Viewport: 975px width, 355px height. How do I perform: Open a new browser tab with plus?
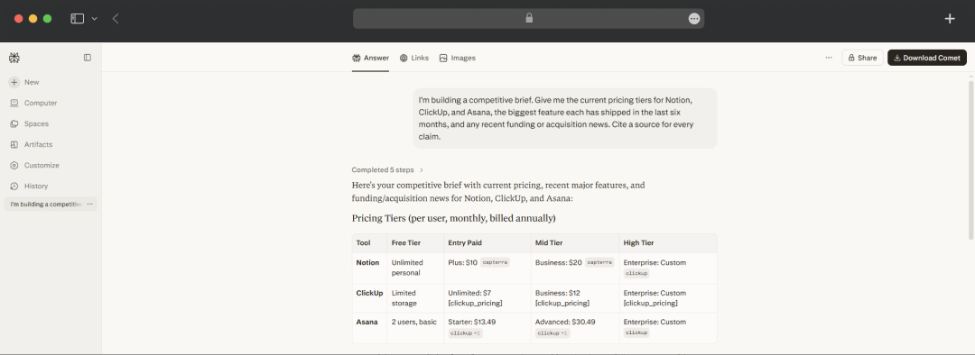click(950, 19)
